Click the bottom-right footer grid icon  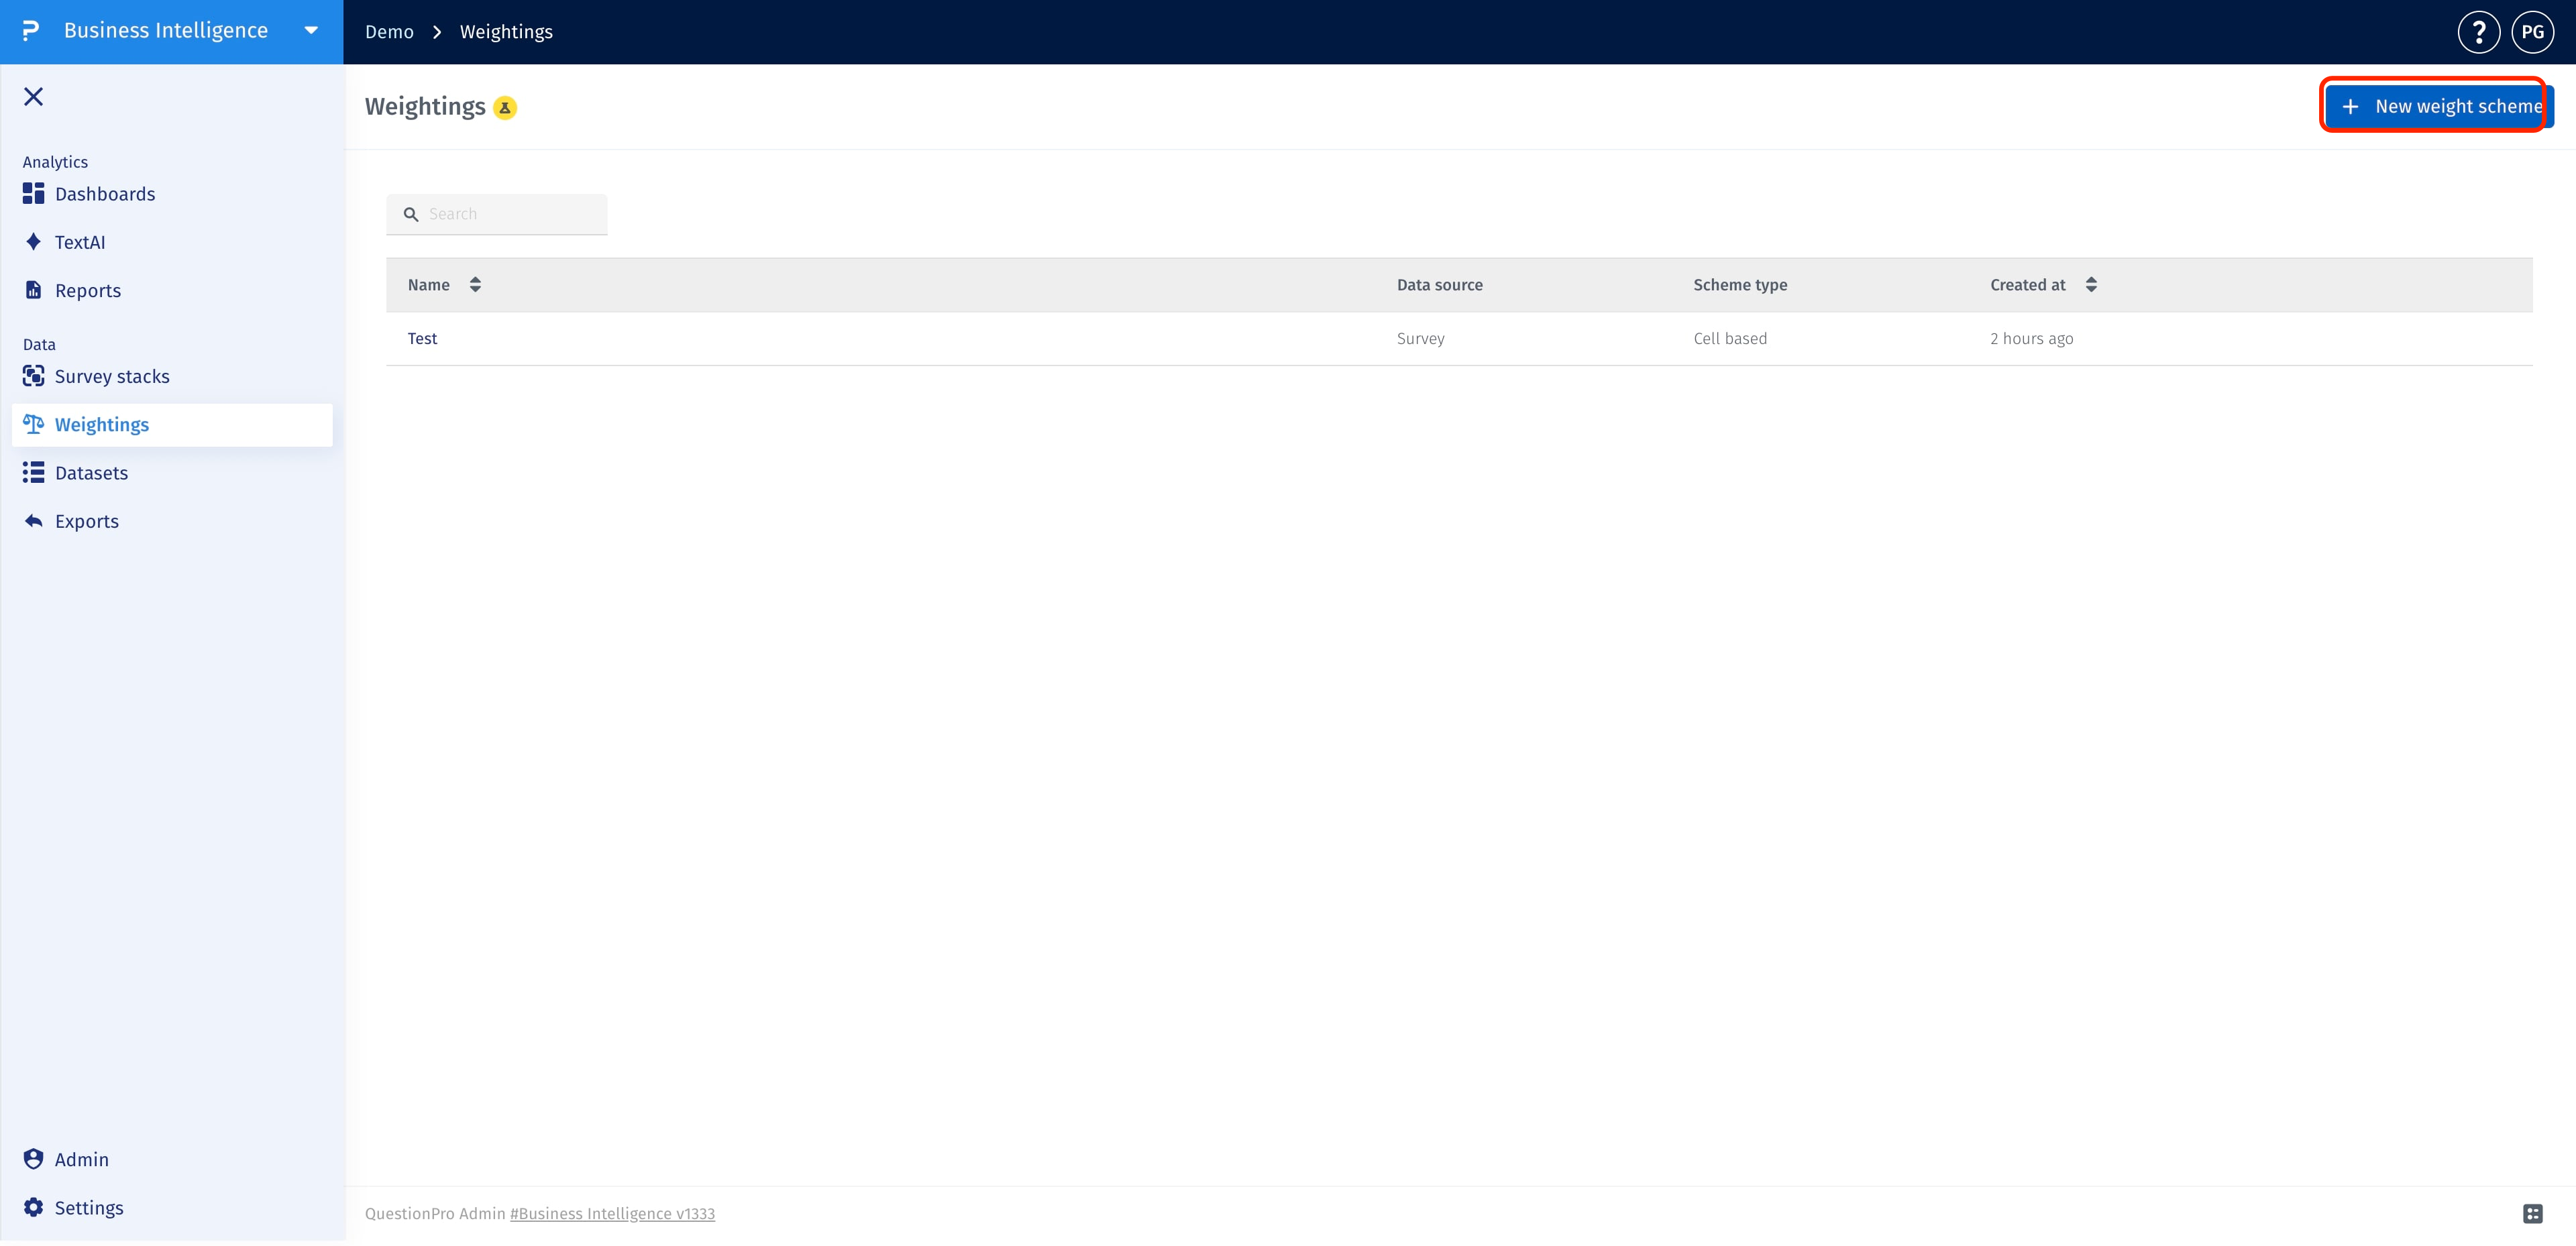(2532, 1214)
